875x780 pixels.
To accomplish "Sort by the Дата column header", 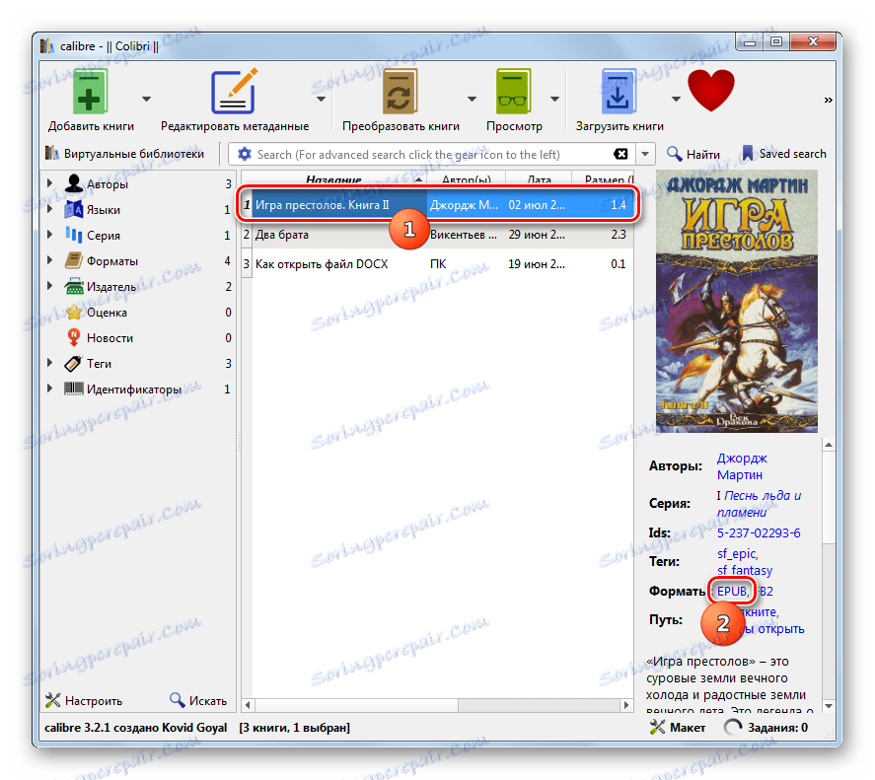I will (x=539, y=179).
